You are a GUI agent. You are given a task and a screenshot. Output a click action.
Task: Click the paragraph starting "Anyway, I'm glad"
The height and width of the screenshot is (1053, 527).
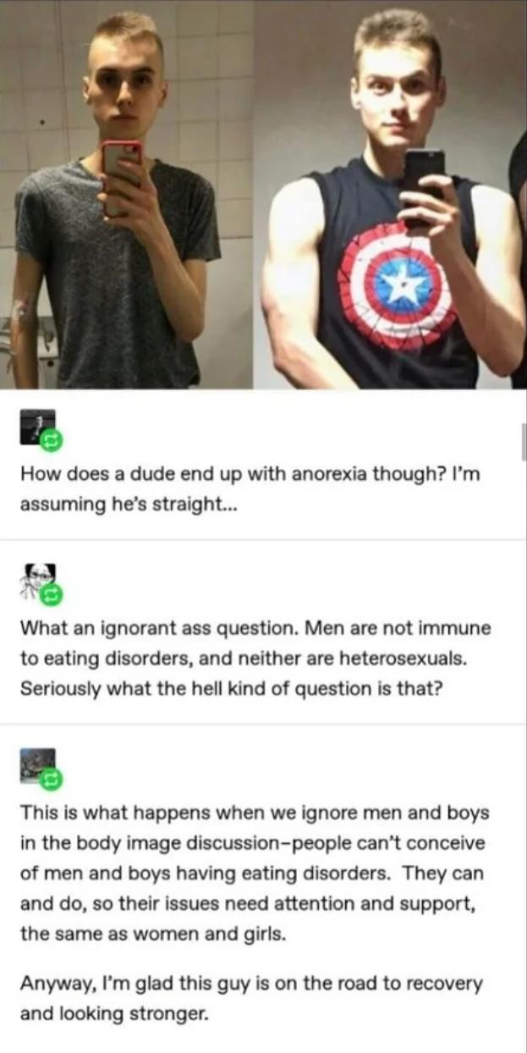(x=251, y=998)
